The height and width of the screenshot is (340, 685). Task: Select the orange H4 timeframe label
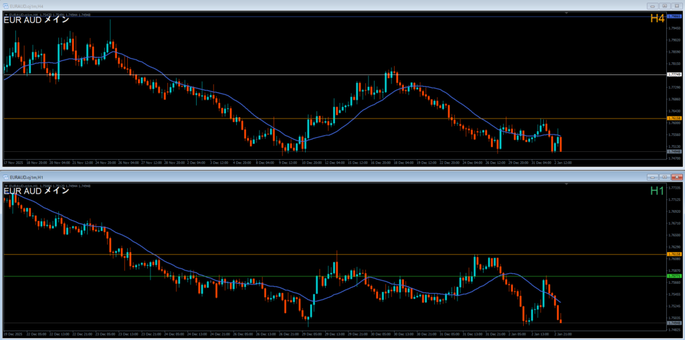click(657, 18)
